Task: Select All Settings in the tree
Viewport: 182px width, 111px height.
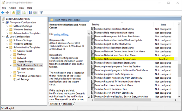Action: point(23,79)
